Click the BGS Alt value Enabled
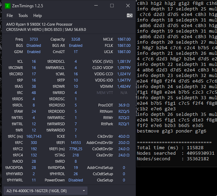 (76, 45)
